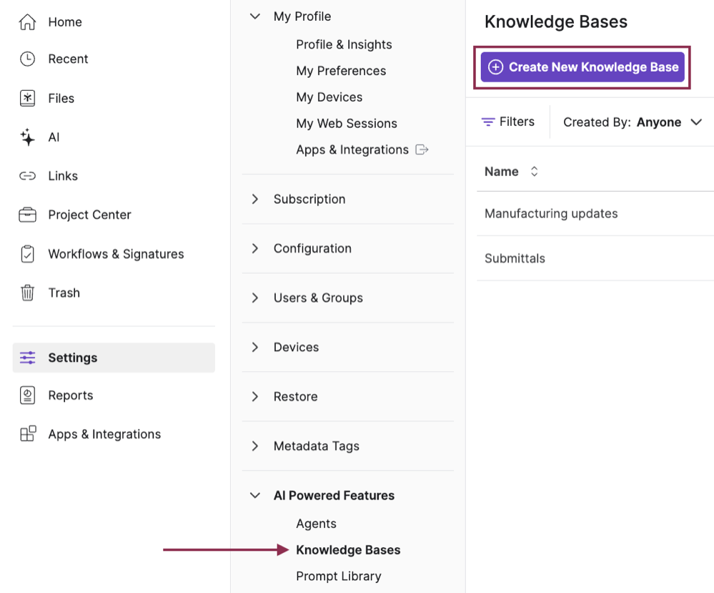Open Recent using the clock icon

[x=26, y=59]
